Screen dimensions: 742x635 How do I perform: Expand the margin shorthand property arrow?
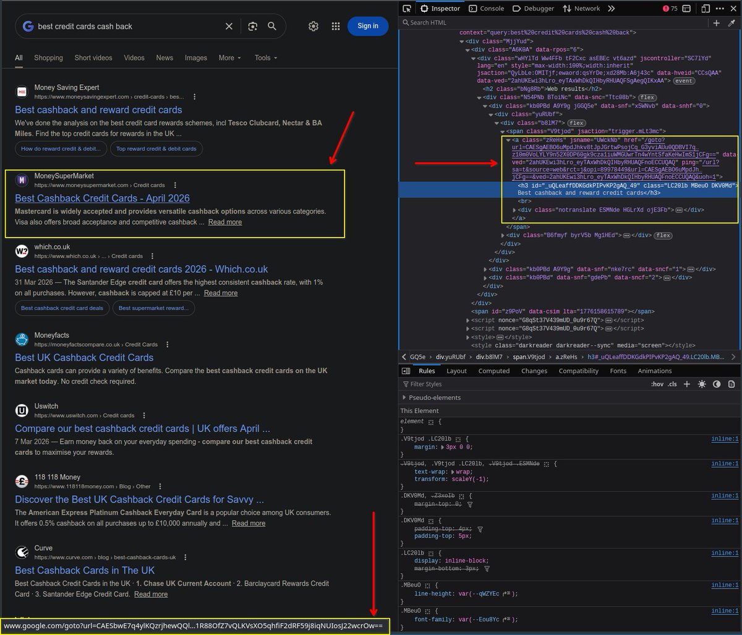(442, 447)
